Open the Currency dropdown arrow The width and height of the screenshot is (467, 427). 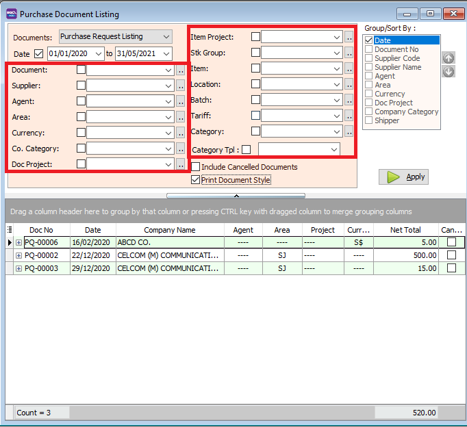(x=168, y=133)
